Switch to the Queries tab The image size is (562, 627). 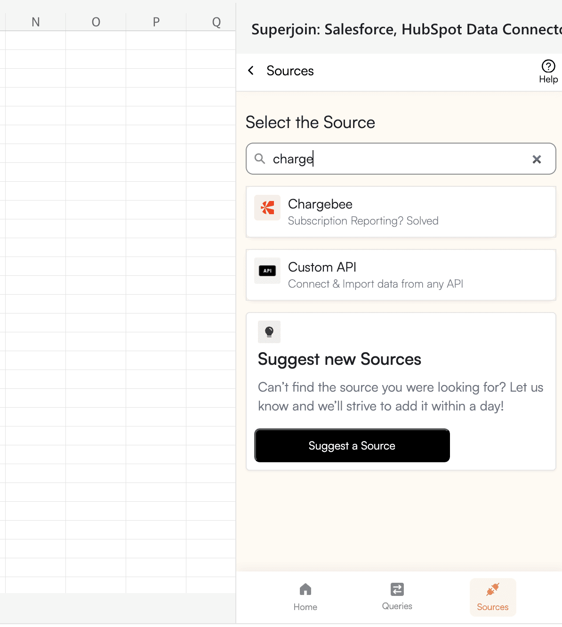[x=397, y=597]
